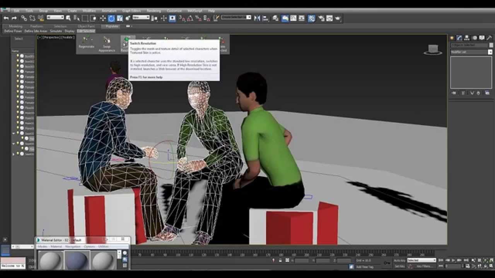
Task: Open the Curve Editor from toolbar
Action: (x=294, y=18)
